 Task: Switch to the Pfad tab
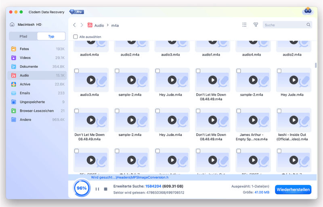pos(23,36)
